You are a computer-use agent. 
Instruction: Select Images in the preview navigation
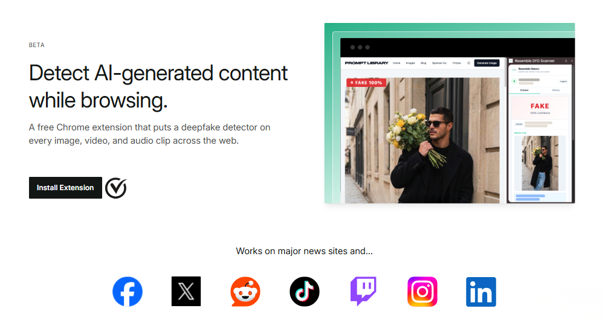[410, 63]
